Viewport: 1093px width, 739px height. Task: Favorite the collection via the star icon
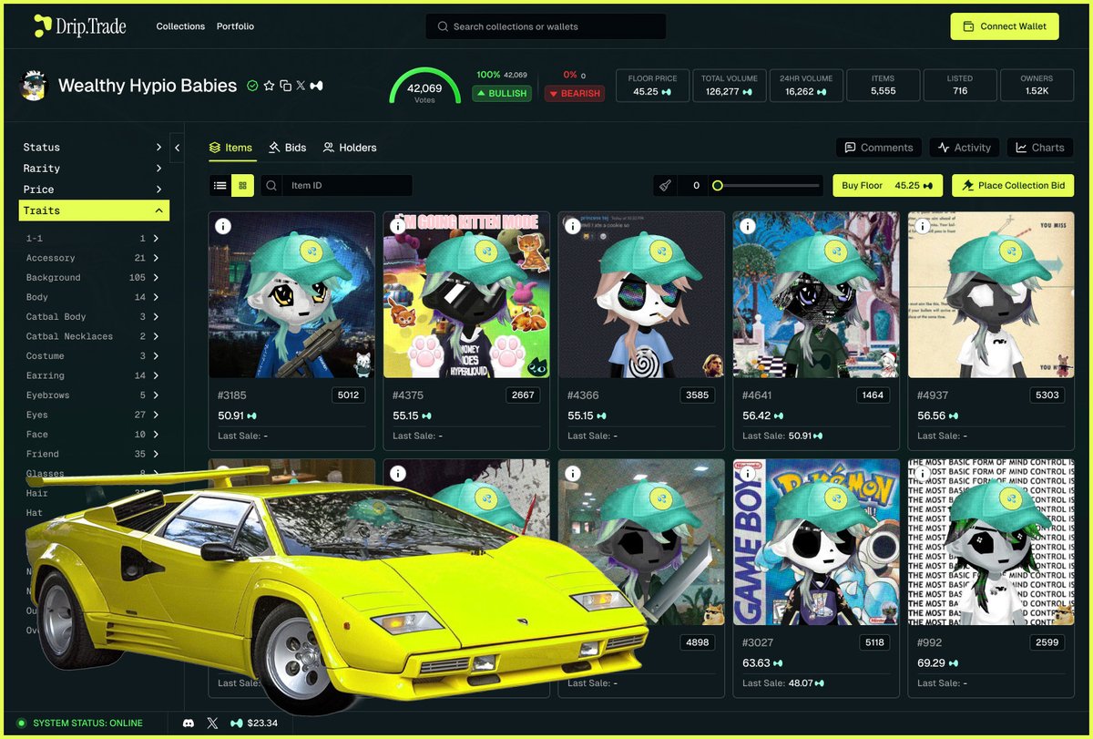pyautogui.click(x=270, y=85)
